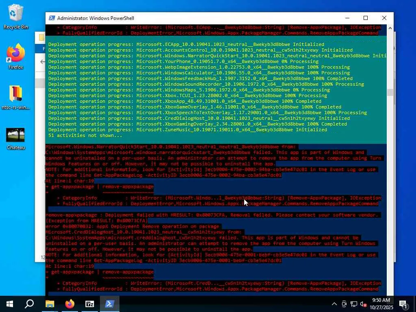
Task: Click the Microsoft.WindowsMaps progress line
Action: 189,90
